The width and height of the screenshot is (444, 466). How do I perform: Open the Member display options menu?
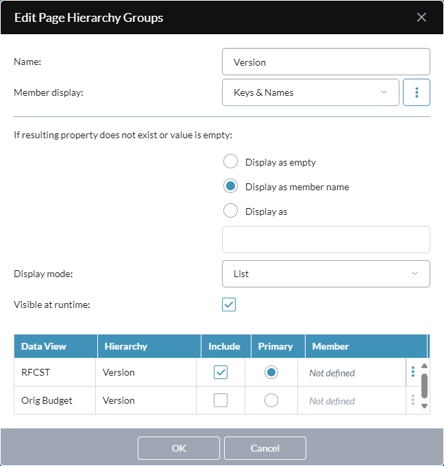(417, 92)
